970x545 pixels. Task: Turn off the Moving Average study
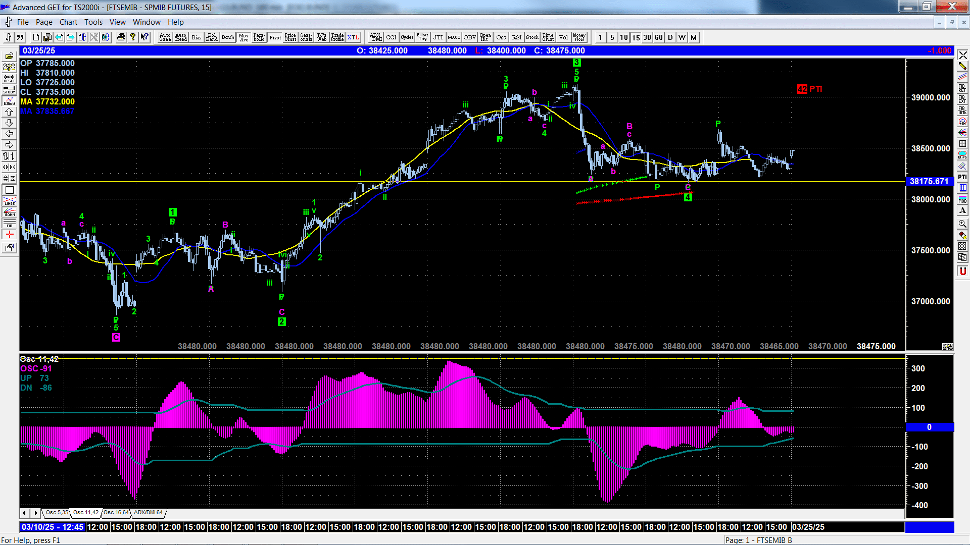click(244, 37)
